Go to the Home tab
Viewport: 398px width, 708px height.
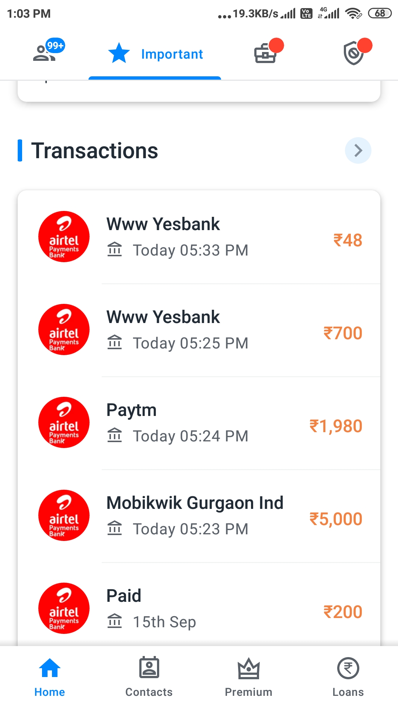(x=50, y=677)
